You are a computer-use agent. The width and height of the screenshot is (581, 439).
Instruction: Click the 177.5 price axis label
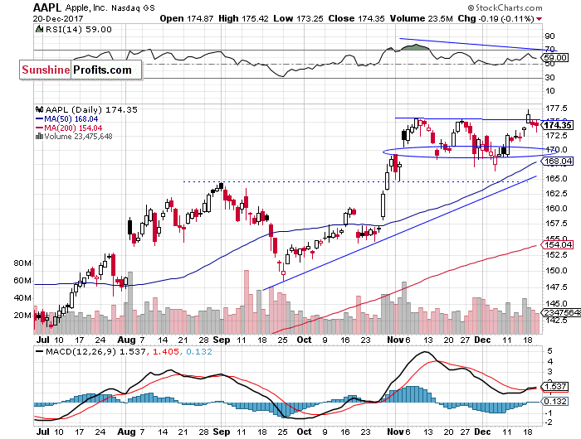[x=557, y=109]
